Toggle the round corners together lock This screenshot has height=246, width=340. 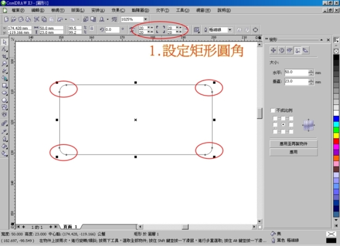[187, 29]
